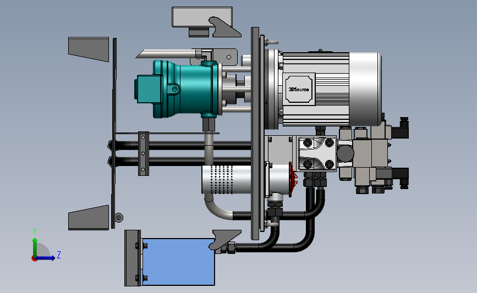The width and height of the screenshot is (477, 293).
Task: Select the dark round cap on valve block
Action: click(x=346, y=153)
